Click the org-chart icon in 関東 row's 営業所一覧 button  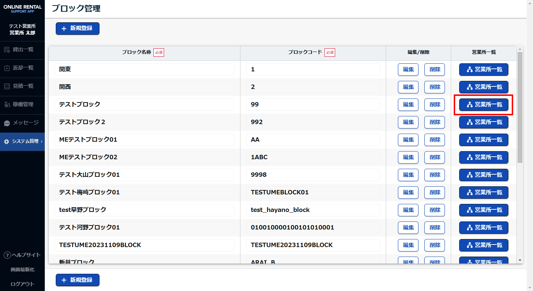(469, 70)
